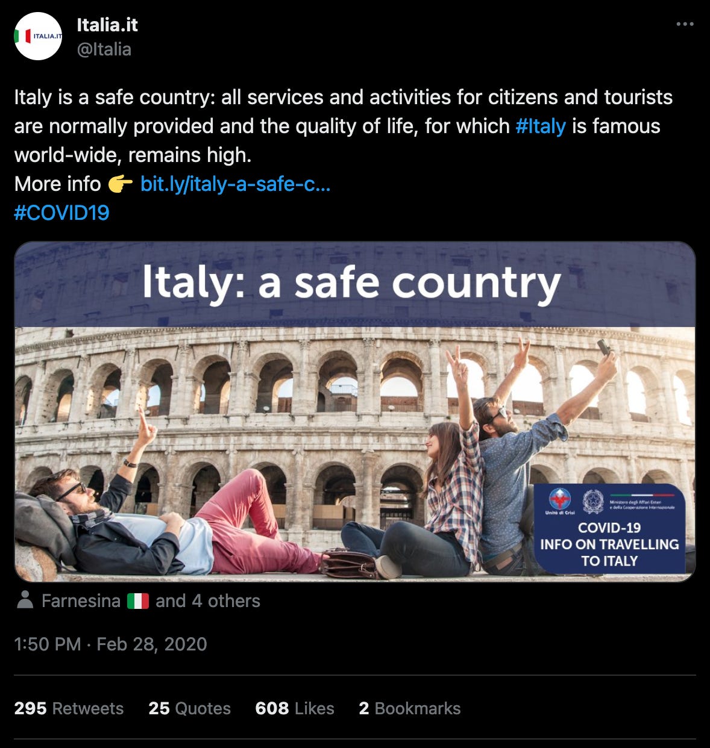The height and width of the screenshot is (748, 710).
Task: Open the three-dot more options menu
Action: [685, 24]
